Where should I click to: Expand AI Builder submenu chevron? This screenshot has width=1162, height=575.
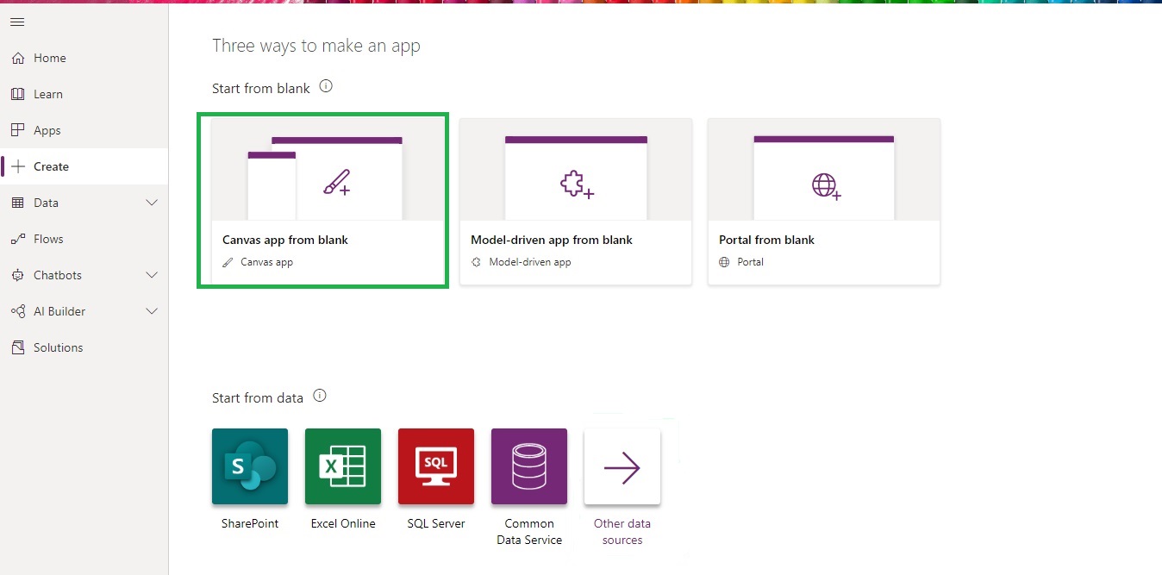pos(152,311)
